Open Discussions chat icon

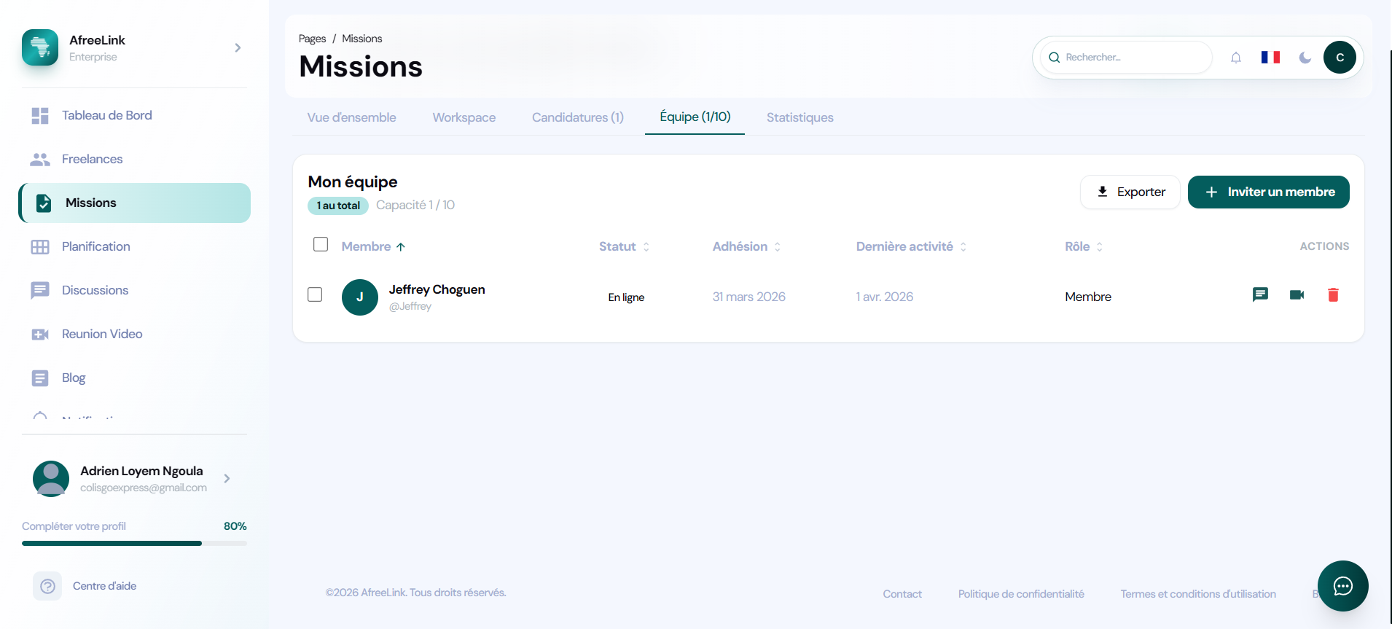click(x=40, y=291)
